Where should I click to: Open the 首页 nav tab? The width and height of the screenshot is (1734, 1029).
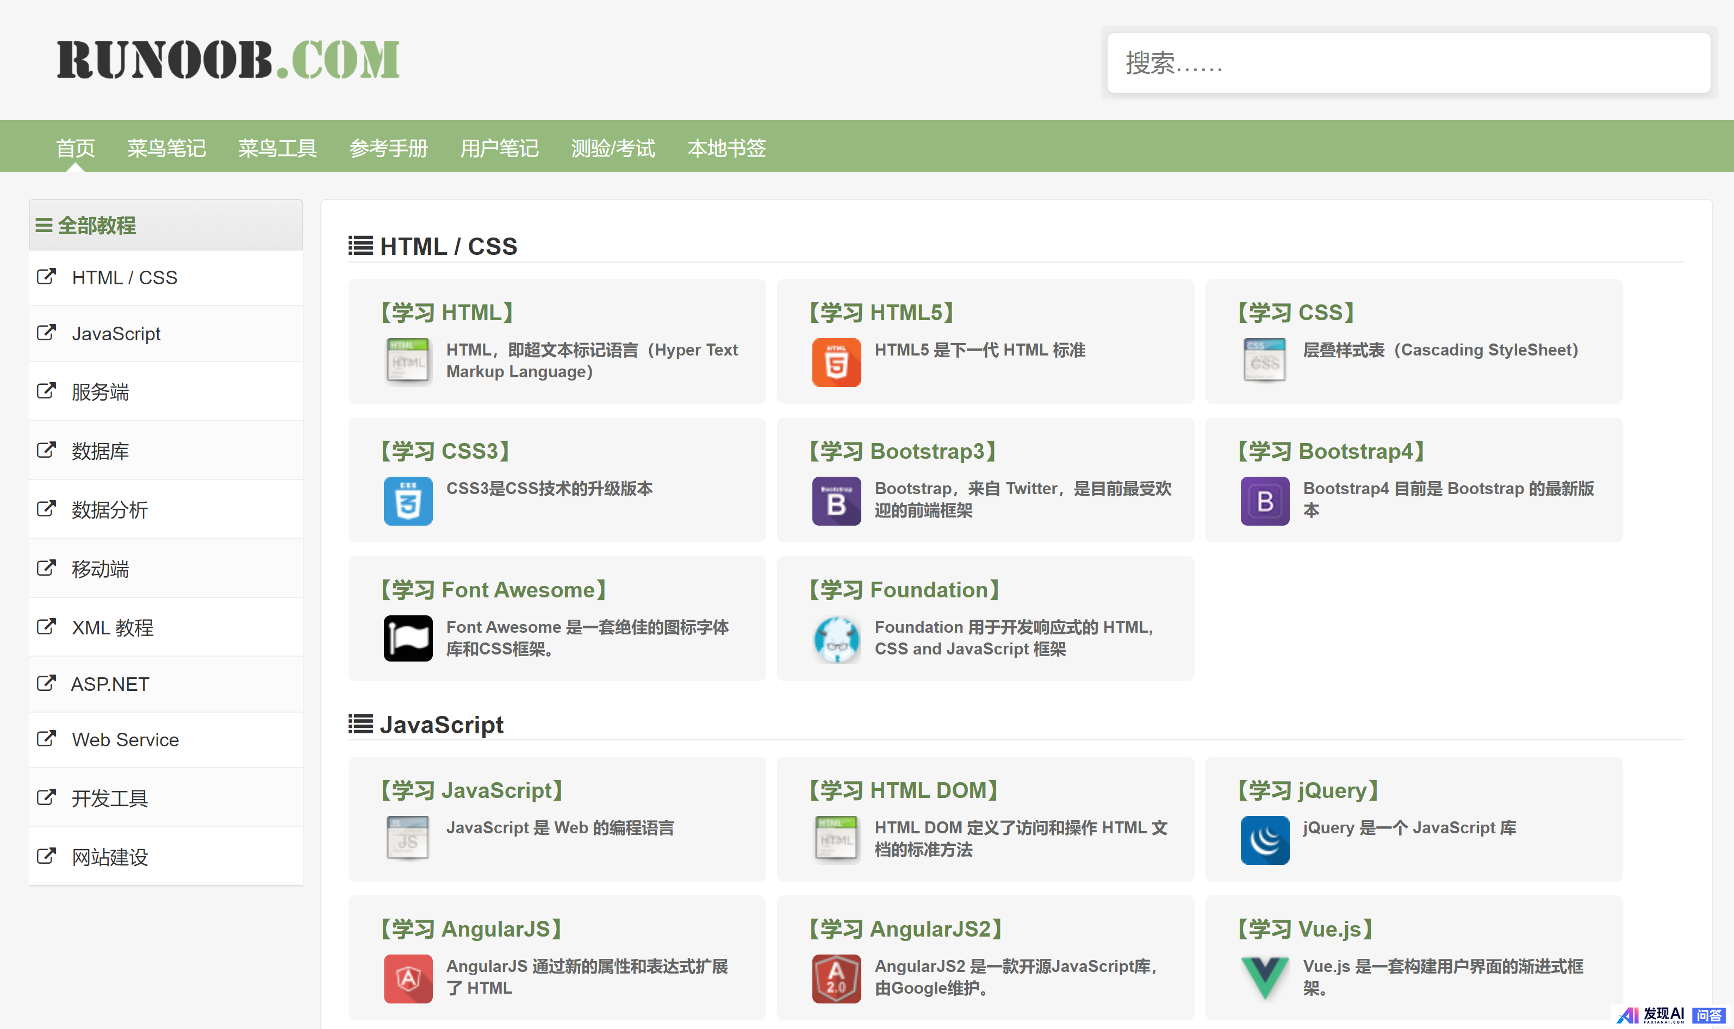76,148
